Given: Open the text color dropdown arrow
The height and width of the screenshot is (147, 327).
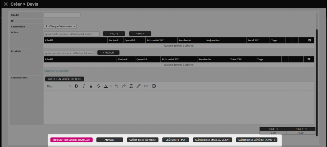Looking at the screenshot, I should [111, 86].
